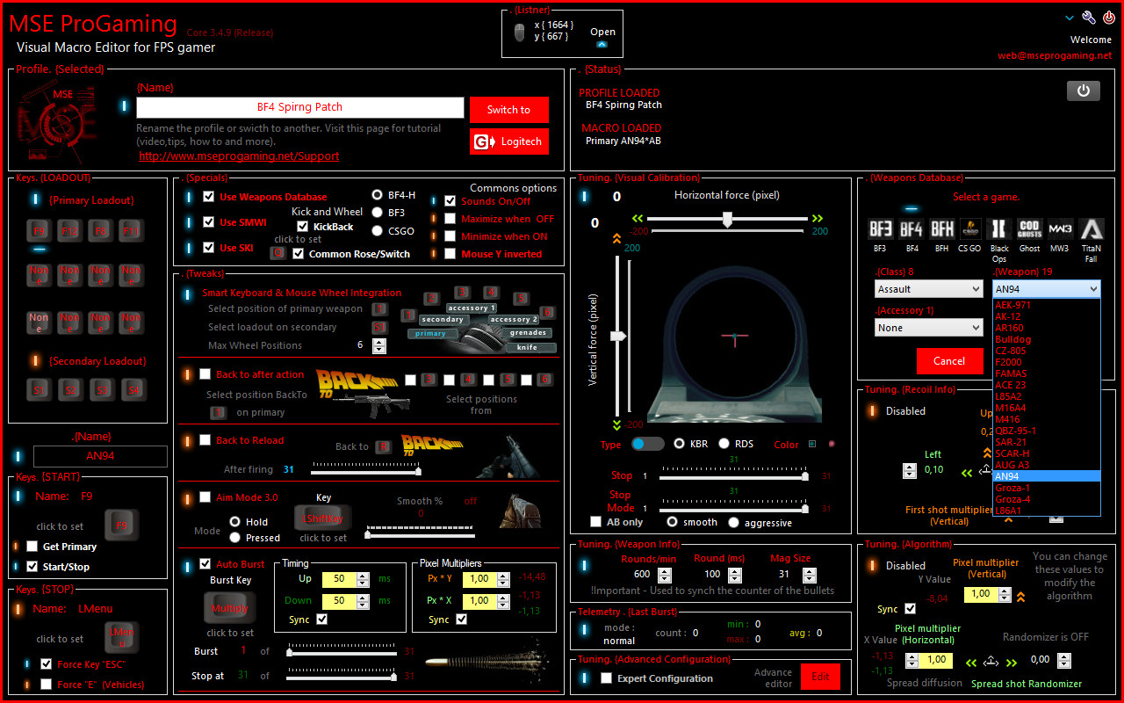Set the F9 key in Start keys panel
The width and height of the screenshot is (1124, 703).
point(122,525)
